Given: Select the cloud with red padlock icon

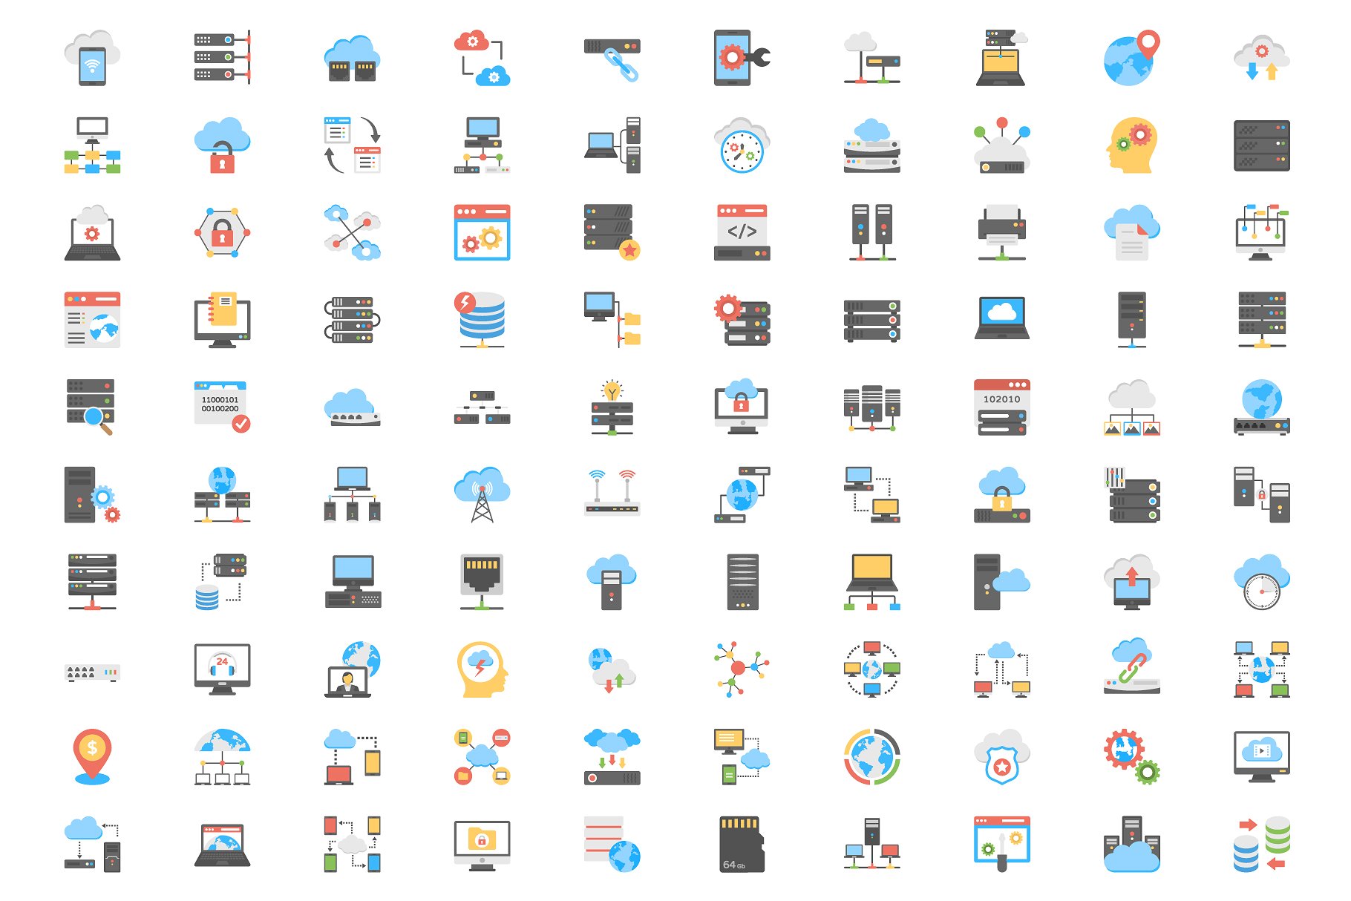Looking at the screenshot, I should click(222, 145).
